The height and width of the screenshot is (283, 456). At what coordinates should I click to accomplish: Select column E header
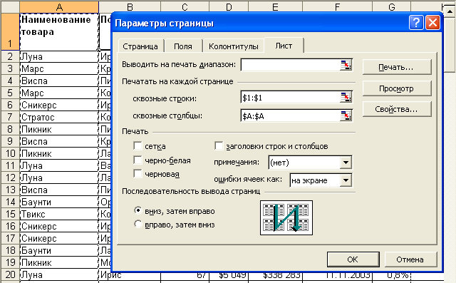tap(275, 7)
